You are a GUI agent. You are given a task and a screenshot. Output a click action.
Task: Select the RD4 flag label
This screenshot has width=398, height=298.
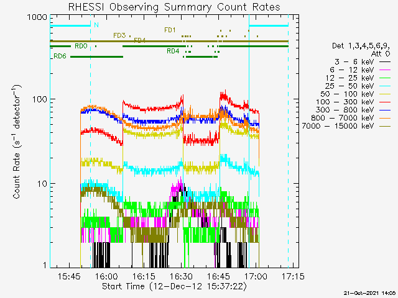point(173,51)
